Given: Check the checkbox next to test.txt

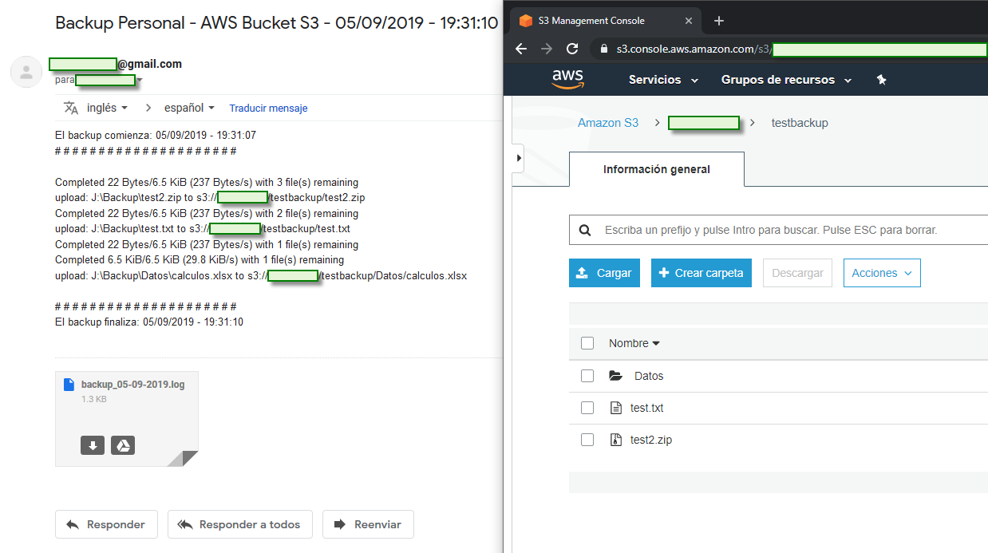Looking at the screenshot, I should (587, 407).
